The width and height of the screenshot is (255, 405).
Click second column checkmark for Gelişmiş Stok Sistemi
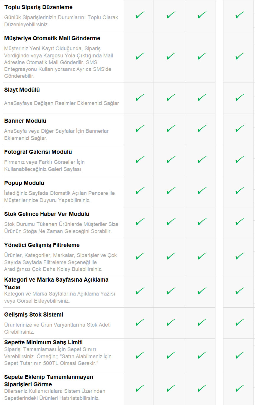pos(171,322)
